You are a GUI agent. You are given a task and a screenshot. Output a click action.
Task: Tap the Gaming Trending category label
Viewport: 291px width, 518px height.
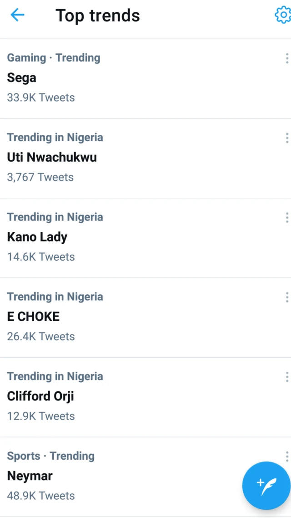point(53,58)
